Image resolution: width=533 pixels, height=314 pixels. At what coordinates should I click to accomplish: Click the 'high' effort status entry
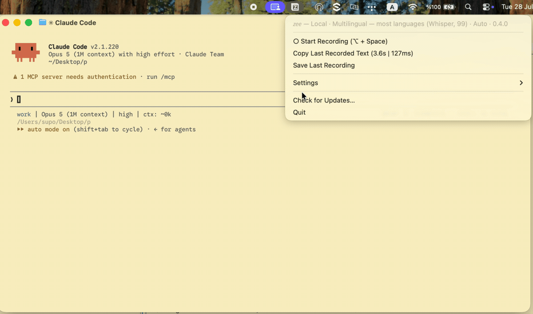point(126,114)
